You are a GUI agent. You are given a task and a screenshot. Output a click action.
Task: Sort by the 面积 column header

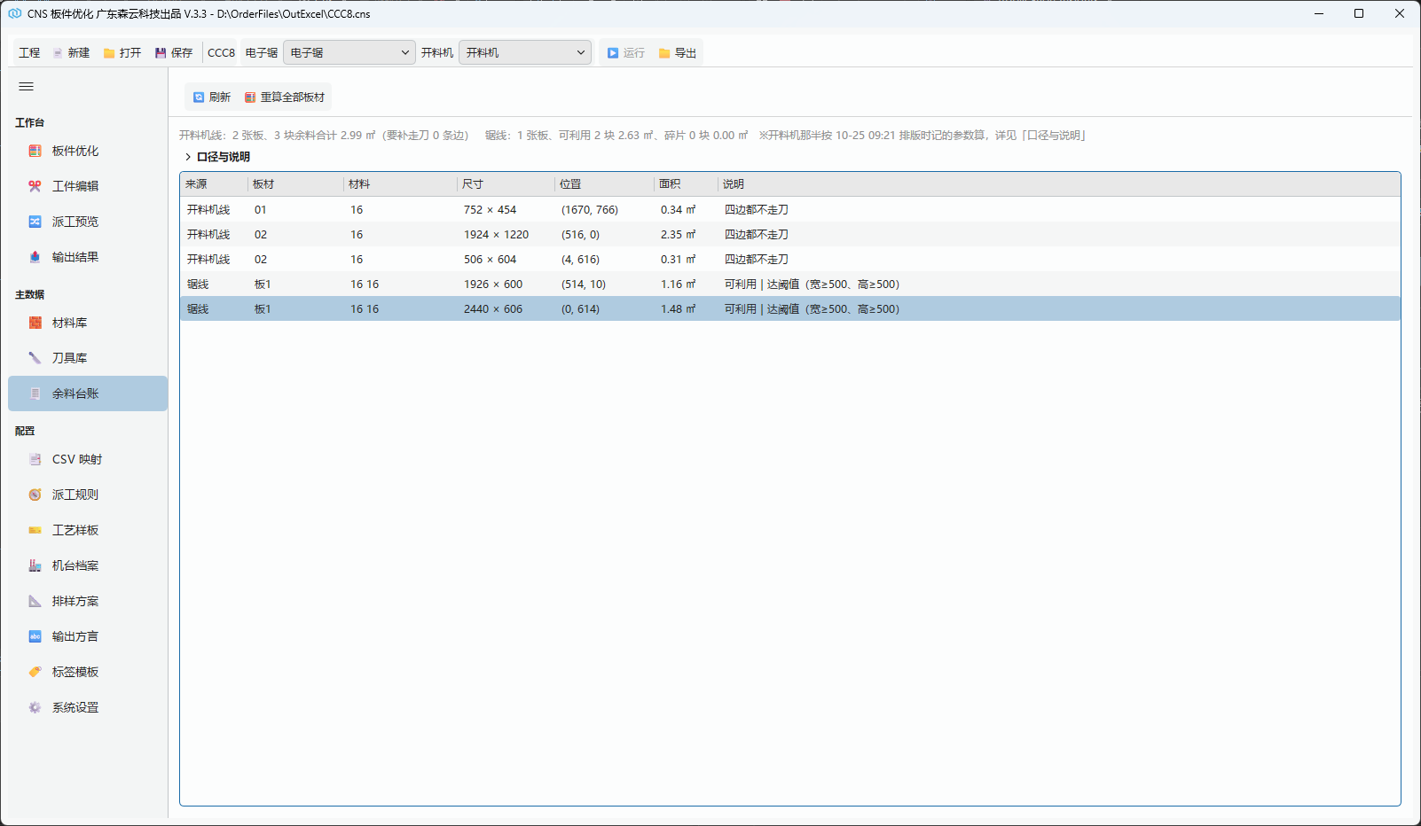click(x=687, y=184)
